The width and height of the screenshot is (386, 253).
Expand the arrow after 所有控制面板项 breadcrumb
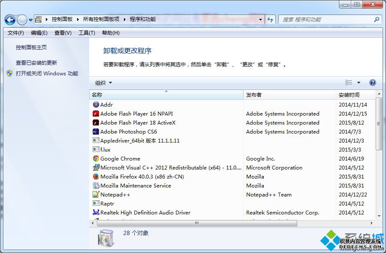pyautogui.click(x=124, y=19)
